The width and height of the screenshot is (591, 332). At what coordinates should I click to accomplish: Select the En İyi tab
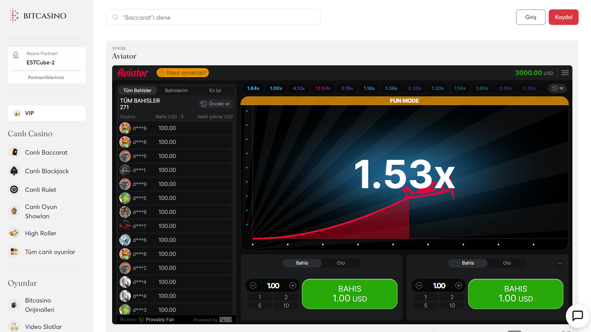215,90
